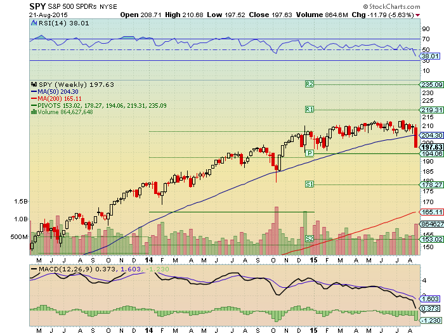Click the RSI(14) line icon

tap(34, 23)
